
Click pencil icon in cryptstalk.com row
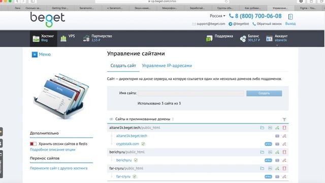point(284,144)
